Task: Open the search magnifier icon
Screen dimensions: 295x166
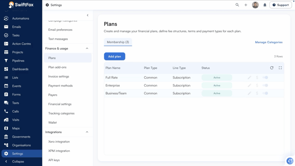Action: (x=237, y=5)
